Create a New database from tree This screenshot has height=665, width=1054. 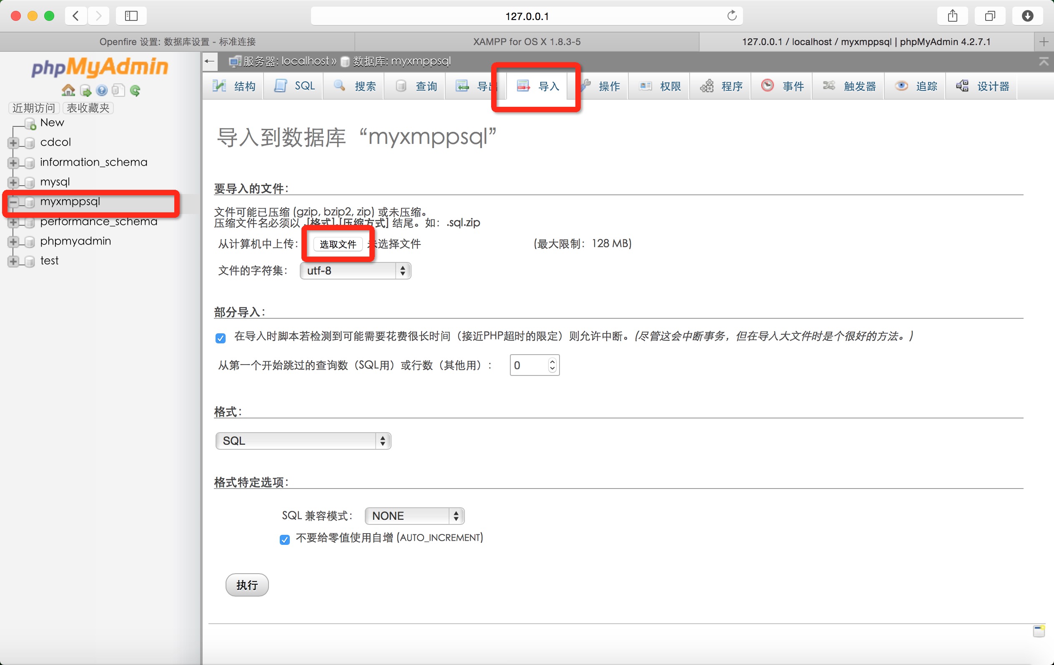click(52, 123)
